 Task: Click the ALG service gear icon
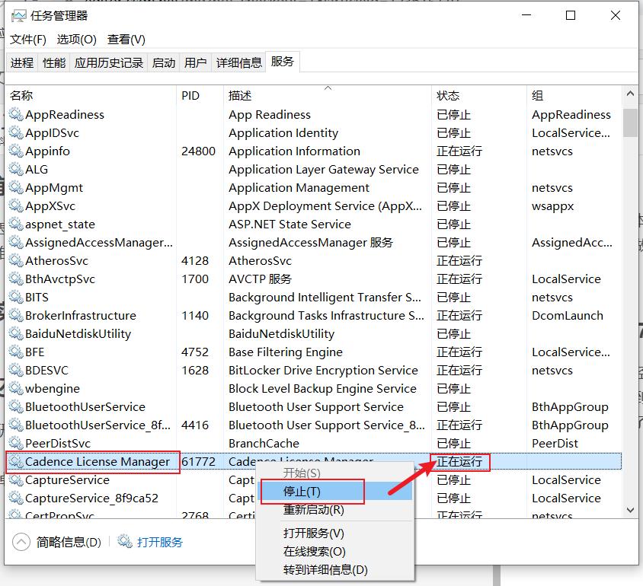tap(16, 169)
